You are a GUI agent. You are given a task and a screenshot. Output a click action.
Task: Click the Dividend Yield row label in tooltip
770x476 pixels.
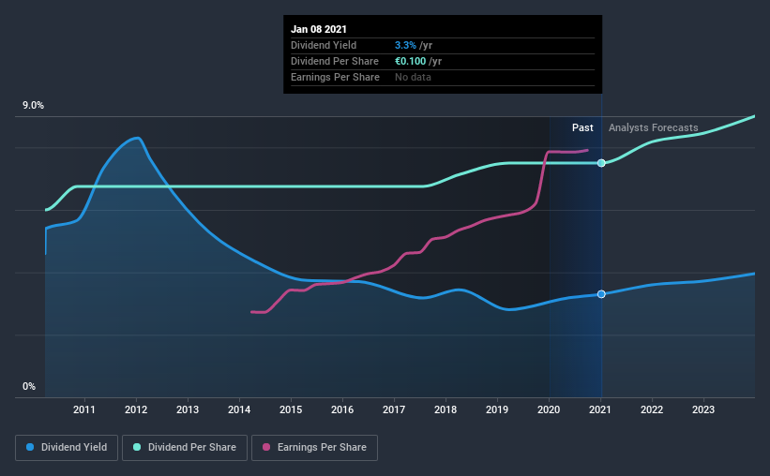click(x=324, y=45)
